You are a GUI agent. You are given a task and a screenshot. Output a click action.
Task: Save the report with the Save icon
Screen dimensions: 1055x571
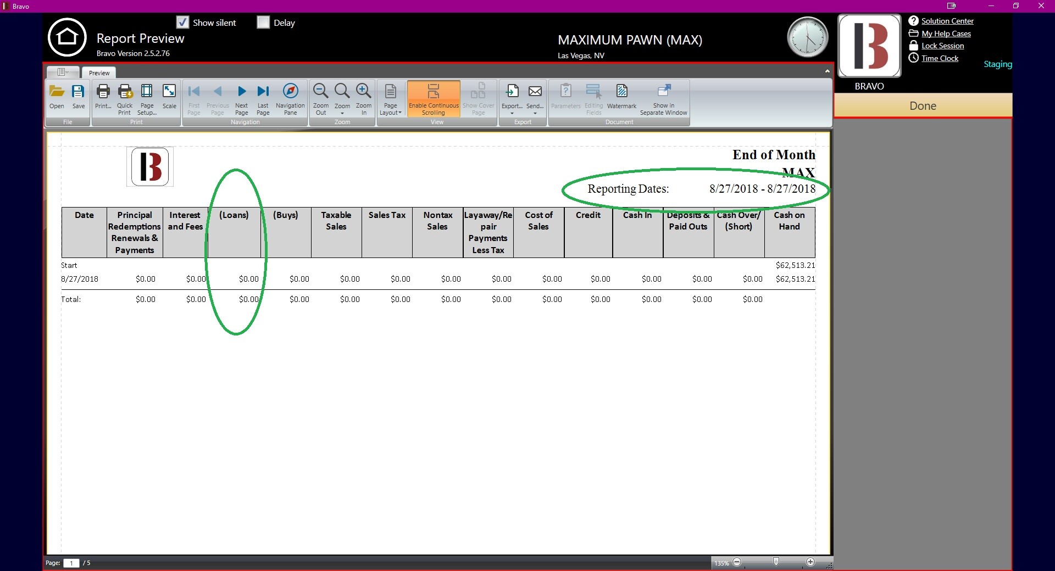click(x=79, y=97)
